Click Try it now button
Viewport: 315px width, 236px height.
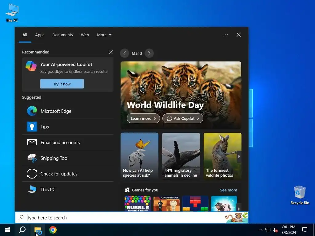pos(62,84)
